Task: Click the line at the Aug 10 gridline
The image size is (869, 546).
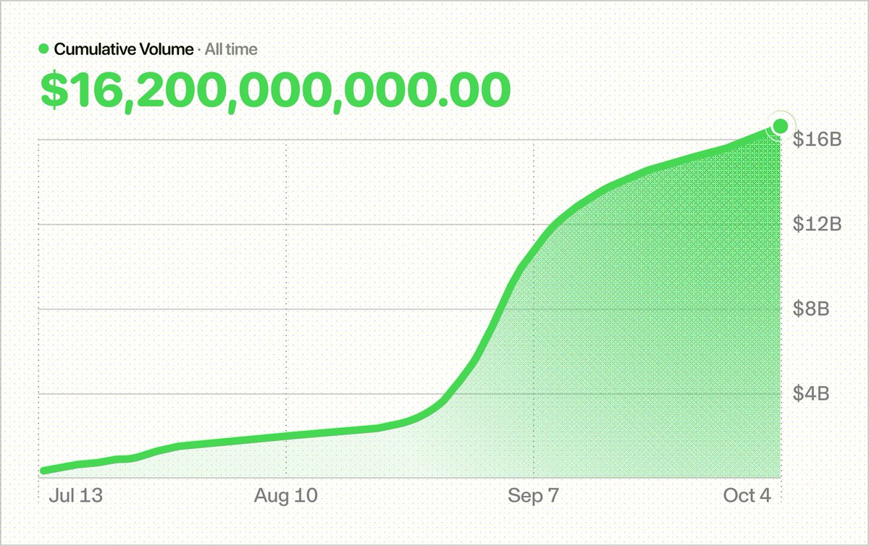Action: (287, 436)
